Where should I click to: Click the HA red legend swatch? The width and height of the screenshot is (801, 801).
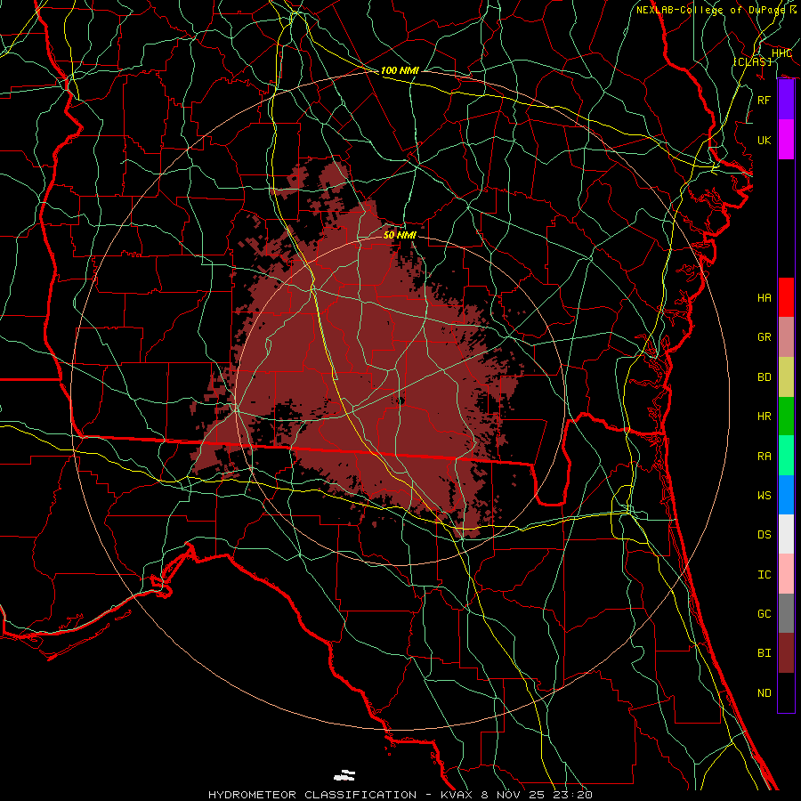tap(786, 297)
